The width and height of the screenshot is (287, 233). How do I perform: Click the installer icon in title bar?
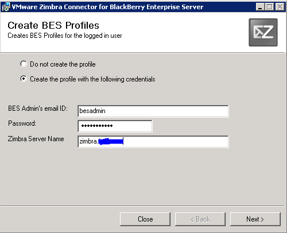coord(6,7)
